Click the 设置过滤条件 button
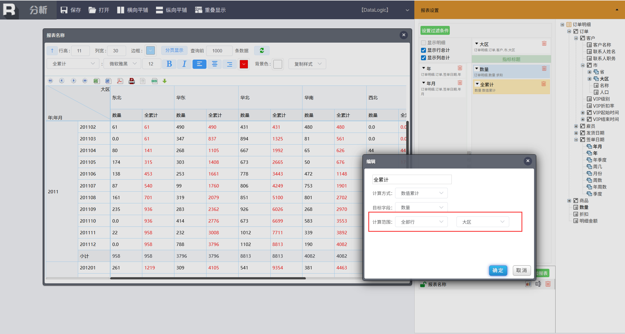The image size is (625, 334). coord(435,31)
